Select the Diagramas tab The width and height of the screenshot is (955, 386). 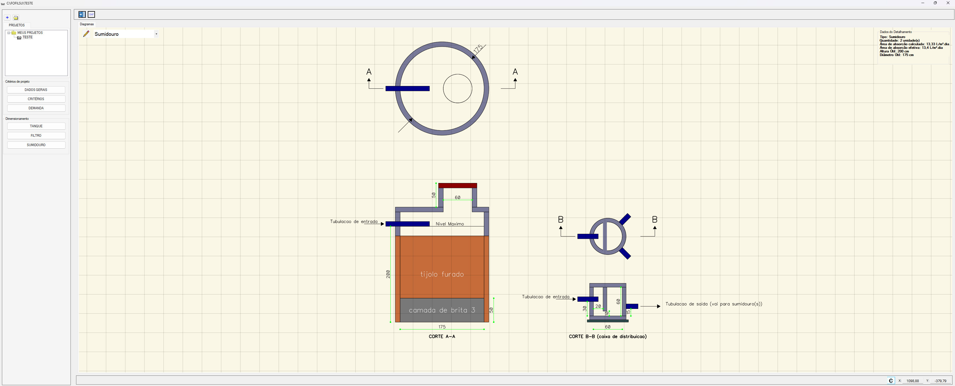[87, 24]
